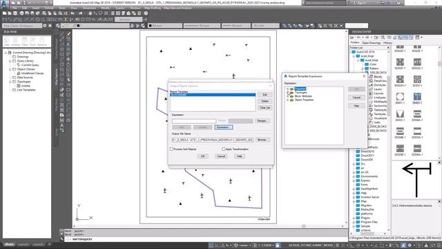
Task: Collapse the AutoCAD 2019 folder node
Action: tap(350, 52)
